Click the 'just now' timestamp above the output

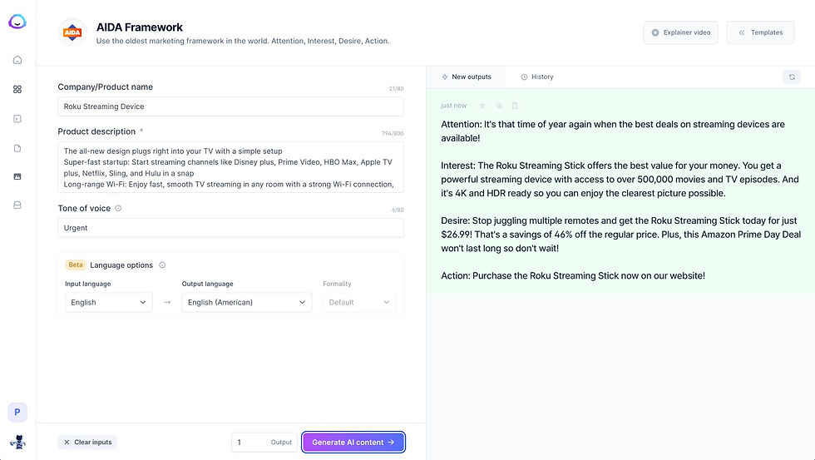454,106
